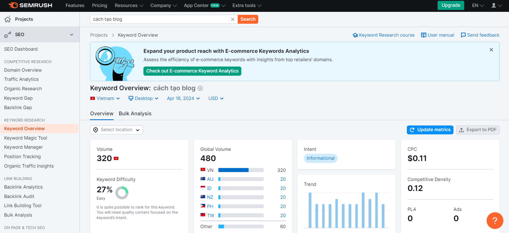
Task: Open Backlink Gap
Action: 18,107
